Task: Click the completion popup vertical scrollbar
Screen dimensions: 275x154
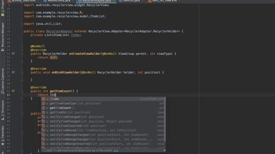Action: 165,120
